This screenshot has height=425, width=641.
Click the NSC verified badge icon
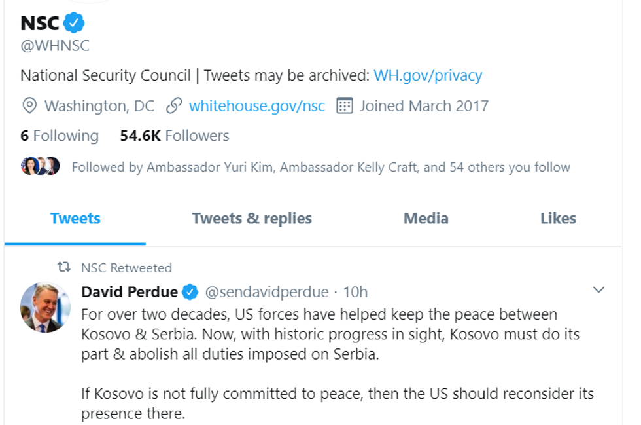[x=74, y=24]
